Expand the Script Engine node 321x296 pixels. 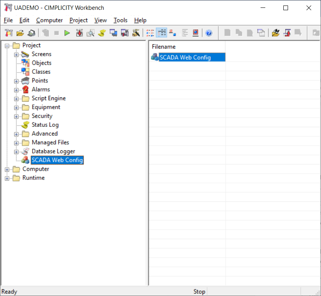[x=16, y=99]
